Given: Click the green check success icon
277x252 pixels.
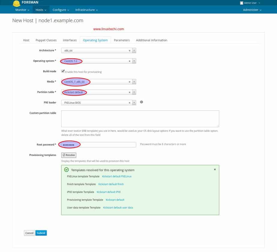Looking at the screenshot, I should click(67, 169).
